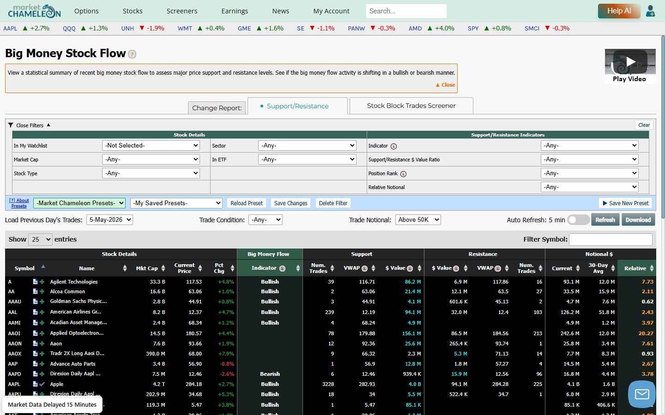The width and height of the screenshot is (665, 415).
Task: Collapse the Close Filters expander
Action: 30,125
